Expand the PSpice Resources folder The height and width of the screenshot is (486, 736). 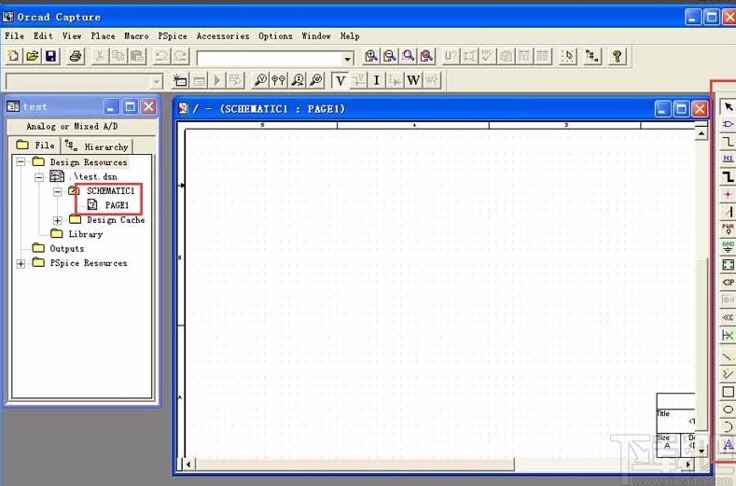coord(21,263)
